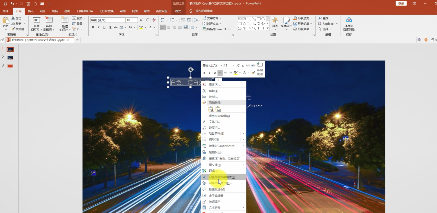
Task: Click the ribbon yellow text highlight color button
Action: pyautogui.click(x=141, y=27)
